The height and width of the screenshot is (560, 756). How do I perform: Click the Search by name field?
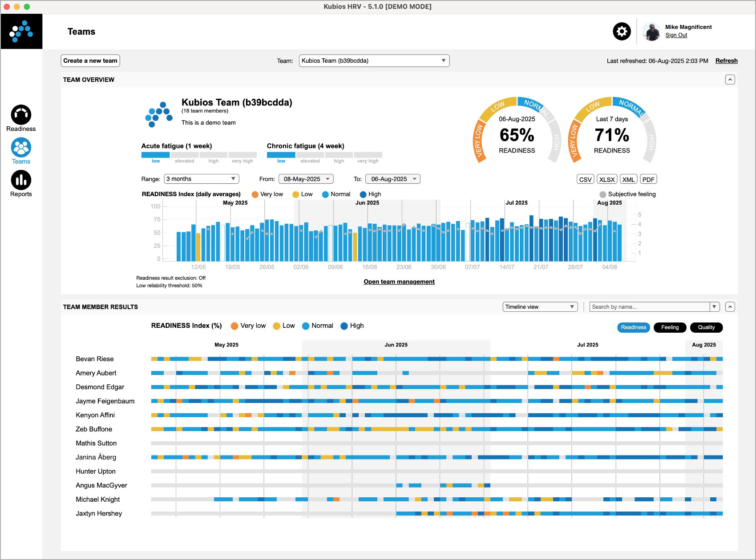point(649,307)
